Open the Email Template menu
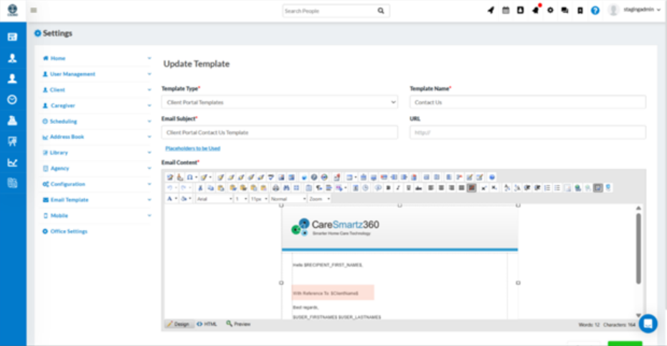The width and height of the screenshot is (667, 346). tap(96, 200)
